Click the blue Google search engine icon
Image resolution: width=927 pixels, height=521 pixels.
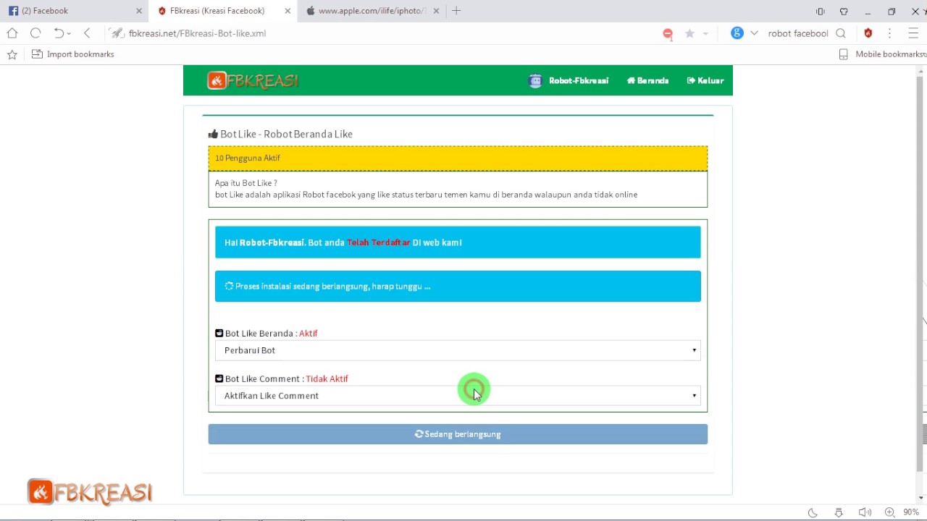coord(737,33)
